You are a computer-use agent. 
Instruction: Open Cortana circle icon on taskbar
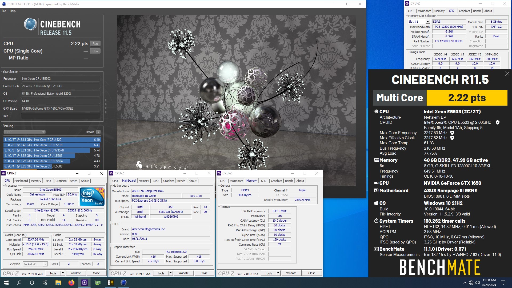32,283
